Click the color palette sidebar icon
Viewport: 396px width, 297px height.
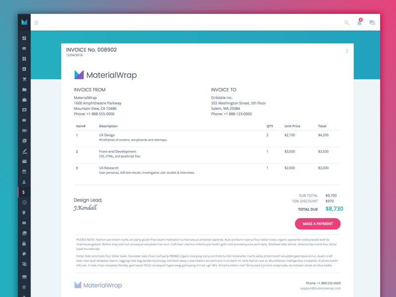[24, 254]
